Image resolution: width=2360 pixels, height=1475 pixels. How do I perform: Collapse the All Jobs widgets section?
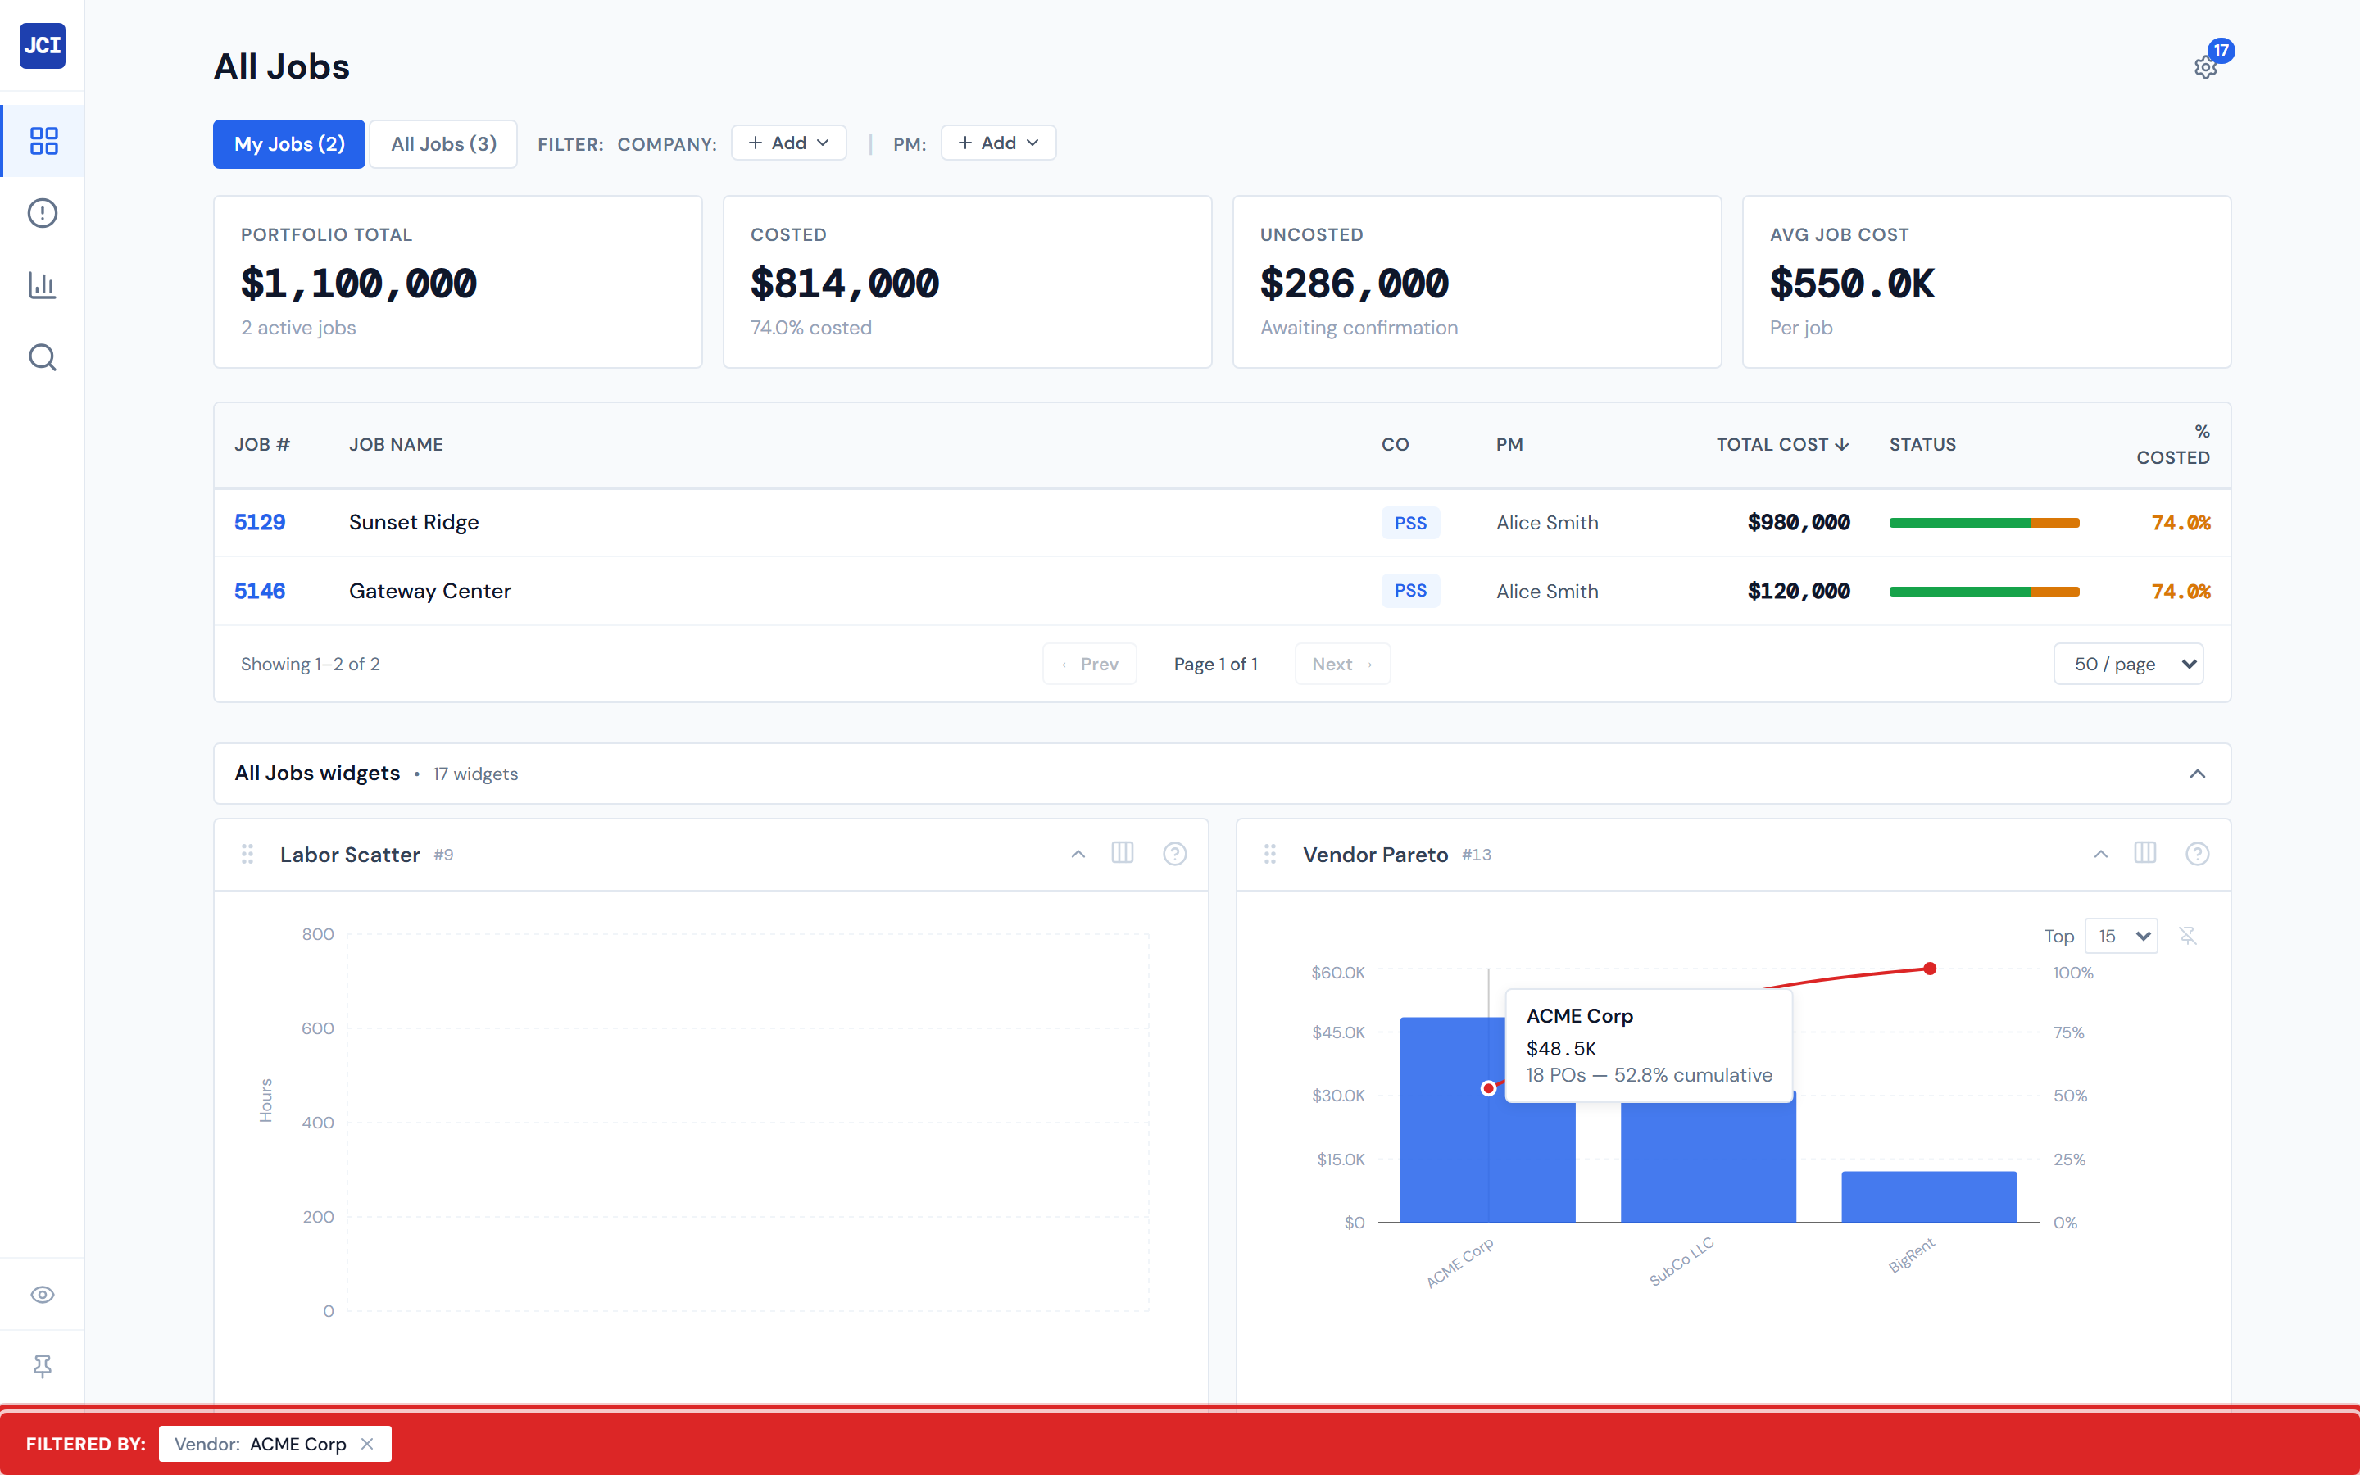click(2196, 774)
